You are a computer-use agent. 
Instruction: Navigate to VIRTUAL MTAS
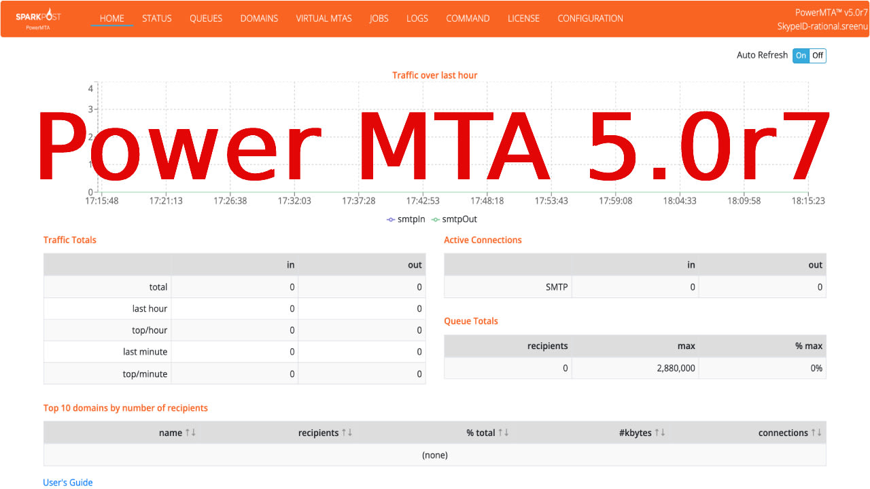324,18
